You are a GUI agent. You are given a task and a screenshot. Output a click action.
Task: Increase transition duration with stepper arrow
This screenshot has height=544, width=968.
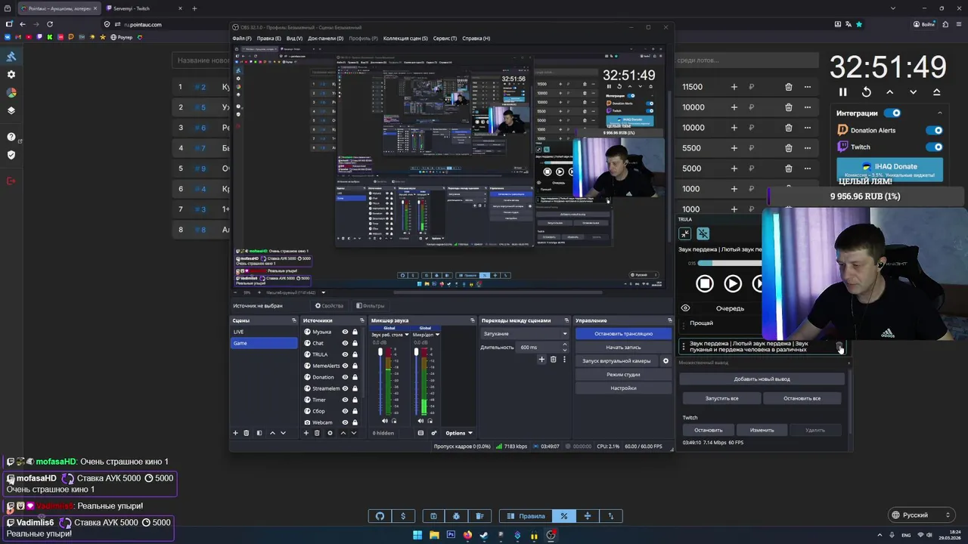[x=566, y=345]
